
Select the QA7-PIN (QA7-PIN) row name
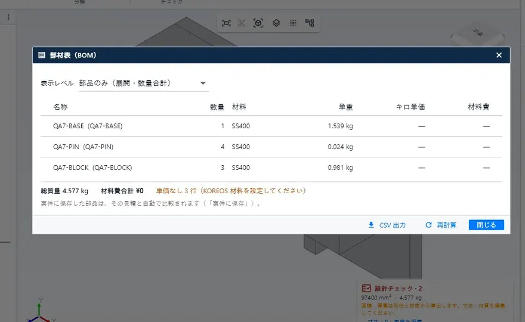point(83,147)
